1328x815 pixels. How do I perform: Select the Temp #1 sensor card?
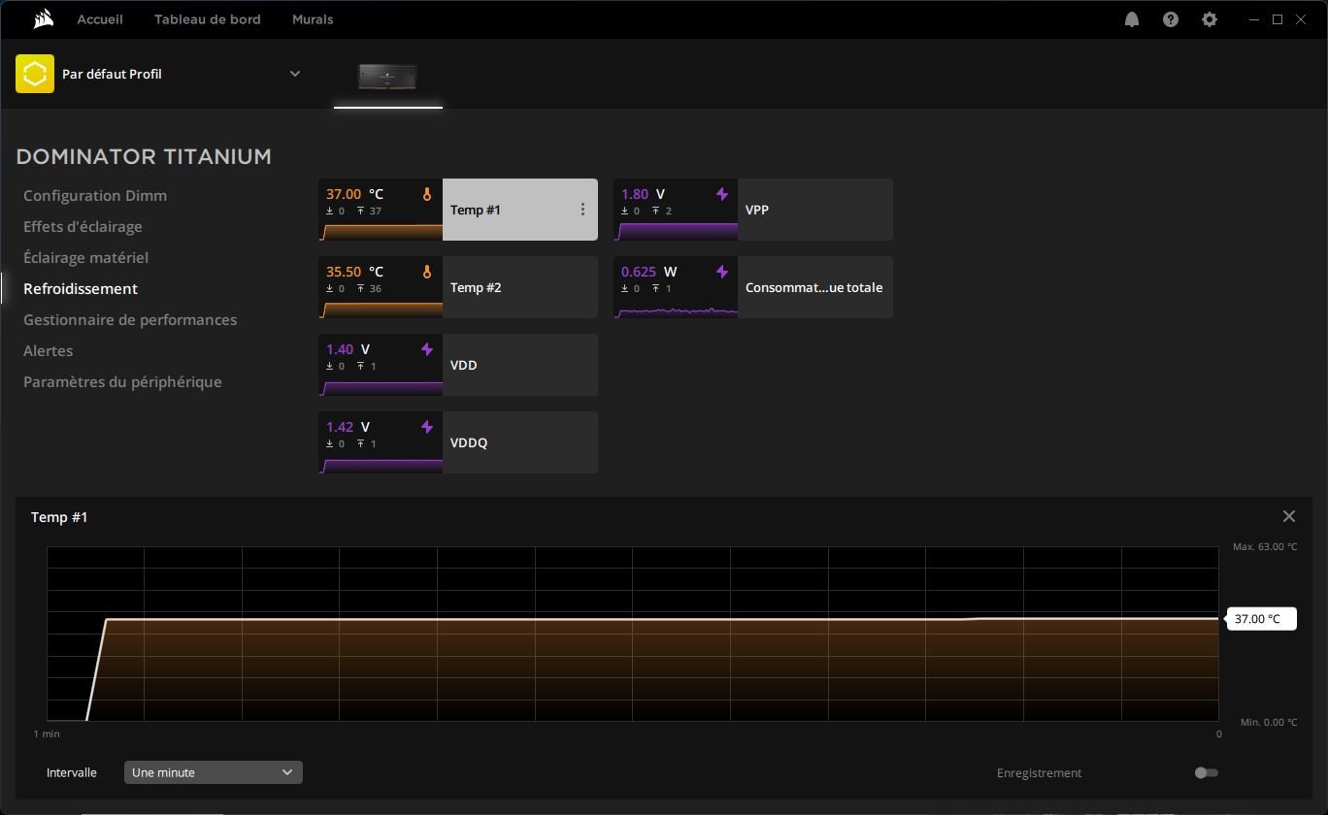[458, 210]
